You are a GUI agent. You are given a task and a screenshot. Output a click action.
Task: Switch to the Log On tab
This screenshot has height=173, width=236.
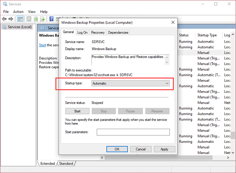pyautogui.click(x=82, y=33)
